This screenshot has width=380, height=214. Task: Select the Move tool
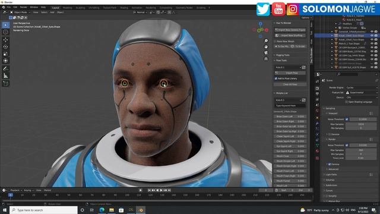coord(5,40)
